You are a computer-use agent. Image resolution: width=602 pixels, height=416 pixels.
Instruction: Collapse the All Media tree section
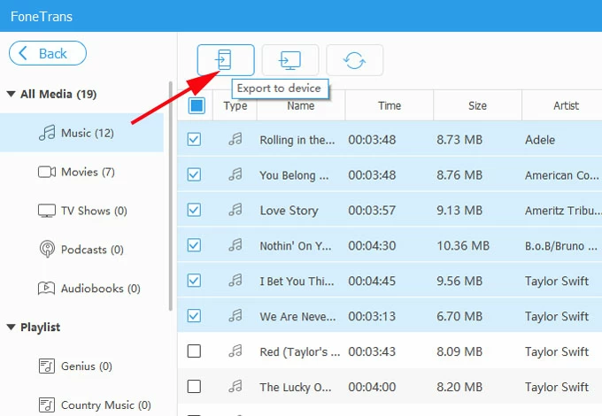[11, 94]
